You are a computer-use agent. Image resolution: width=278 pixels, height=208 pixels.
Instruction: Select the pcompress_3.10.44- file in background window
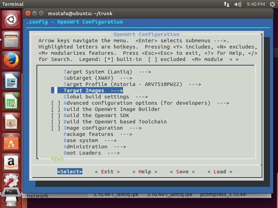223,195
